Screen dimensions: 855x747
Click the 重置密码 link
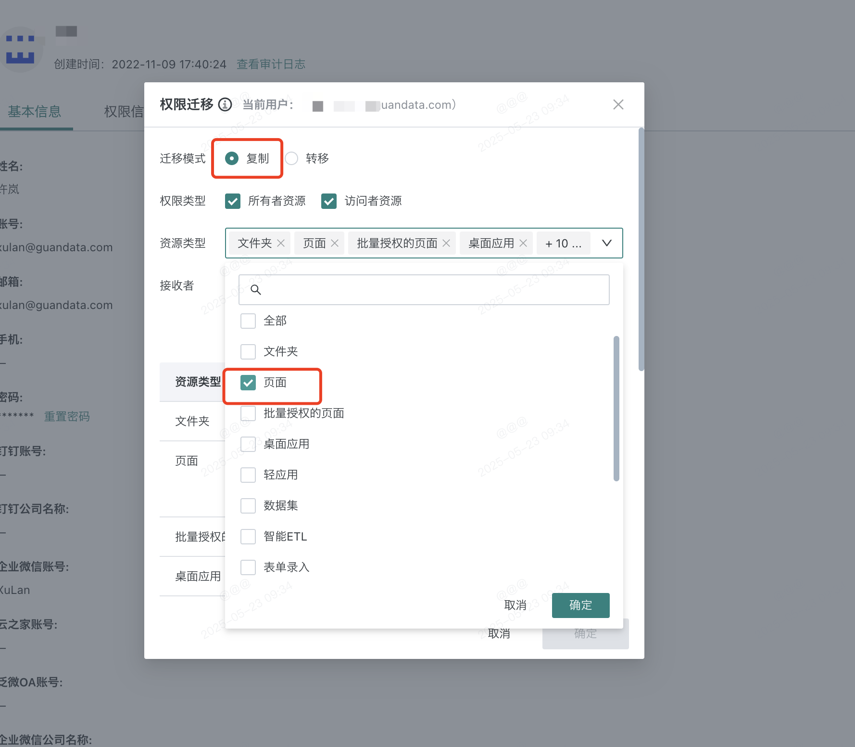(67, 416)
